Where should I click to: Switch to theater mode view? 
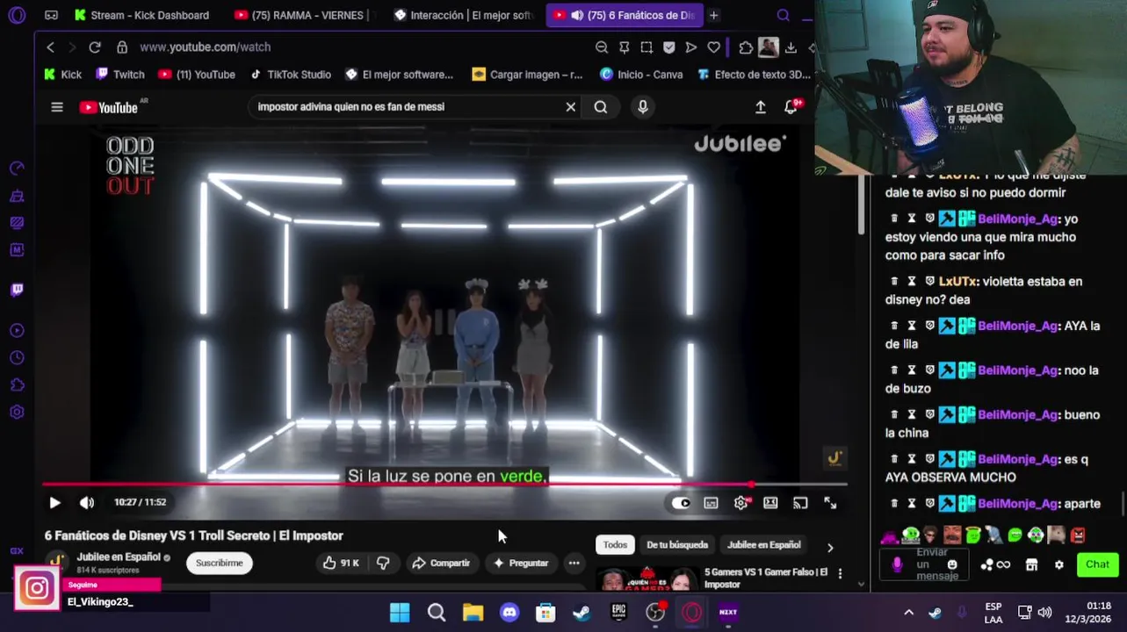pos(770,503)
